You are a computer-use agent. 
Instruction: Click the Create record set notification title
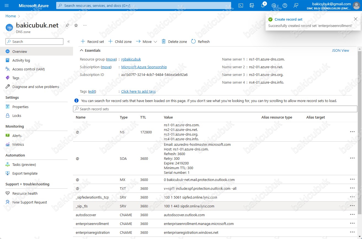288,19
